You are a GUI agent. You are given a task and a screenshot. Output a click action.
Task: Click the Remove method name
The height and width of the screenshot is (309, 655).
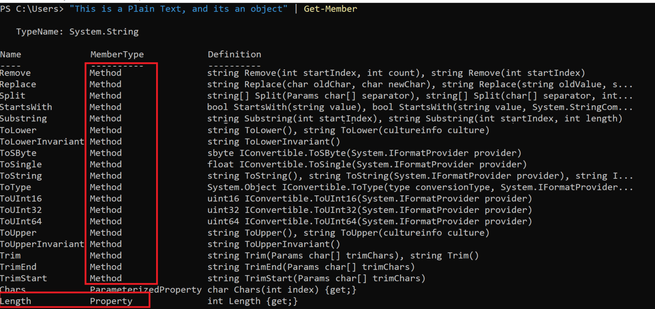click(x=16, y=73)
